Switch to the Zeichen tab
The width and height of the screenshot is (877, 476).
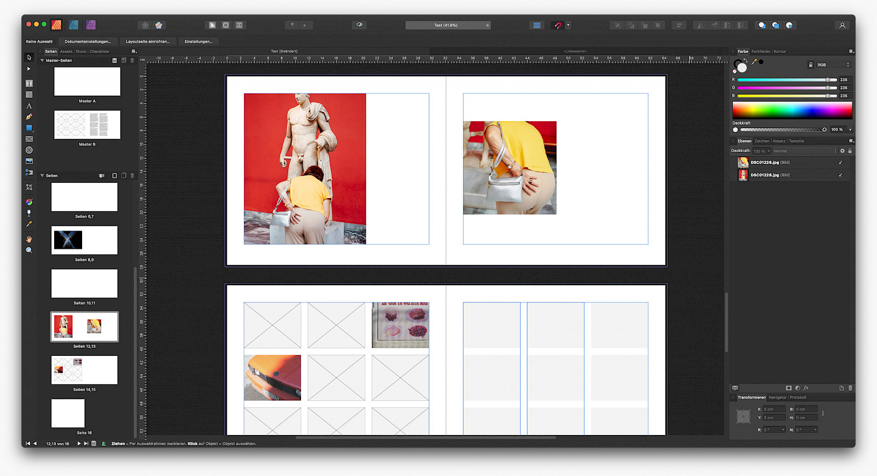762,141
